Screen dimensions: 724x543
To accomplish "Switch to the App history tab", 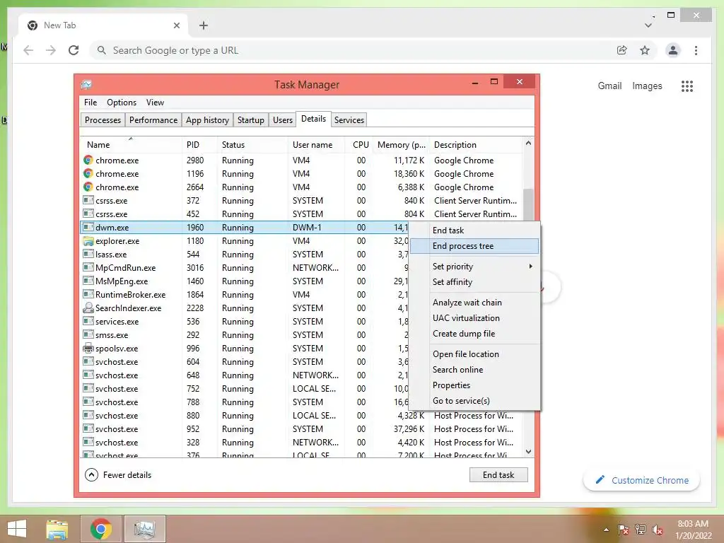I will coord(207,120).
